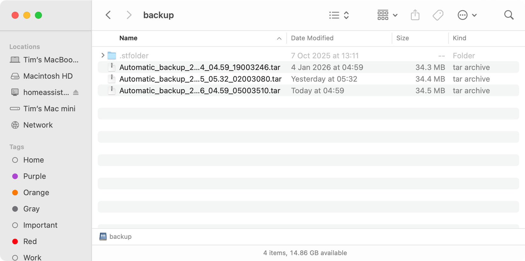This screenshot has height=261, width=525.
Task: Click backup folder in path bar
Action: (120, 236)
